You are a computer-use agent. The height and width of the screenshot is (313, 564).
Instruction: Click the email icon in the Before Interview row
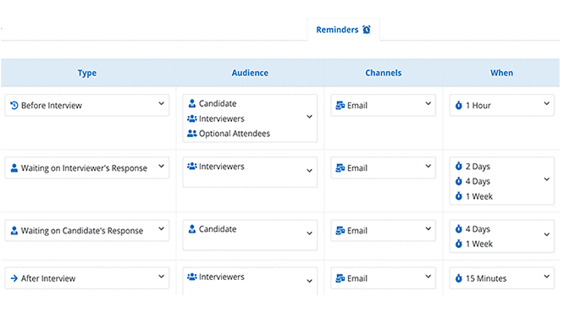pyautogui.click(x=340, y=105)
